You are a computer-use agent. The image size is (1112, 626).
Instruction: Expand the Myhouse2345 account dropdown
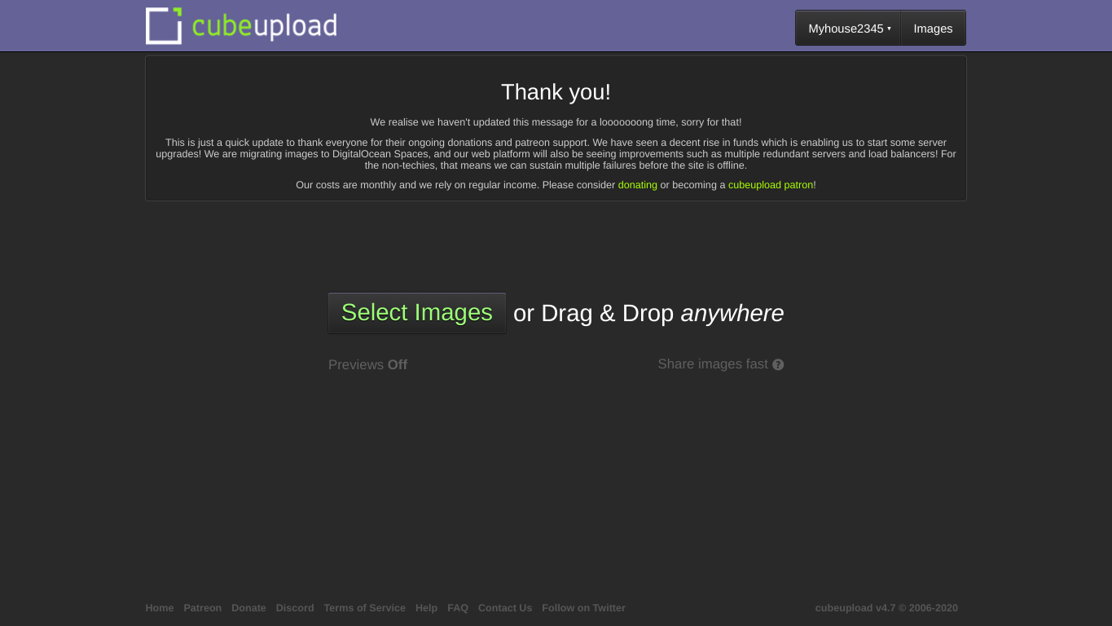pos(848,29)
